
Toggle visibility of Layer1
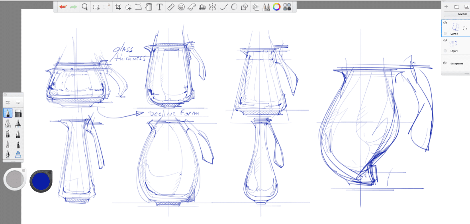[x=445, y=40]
